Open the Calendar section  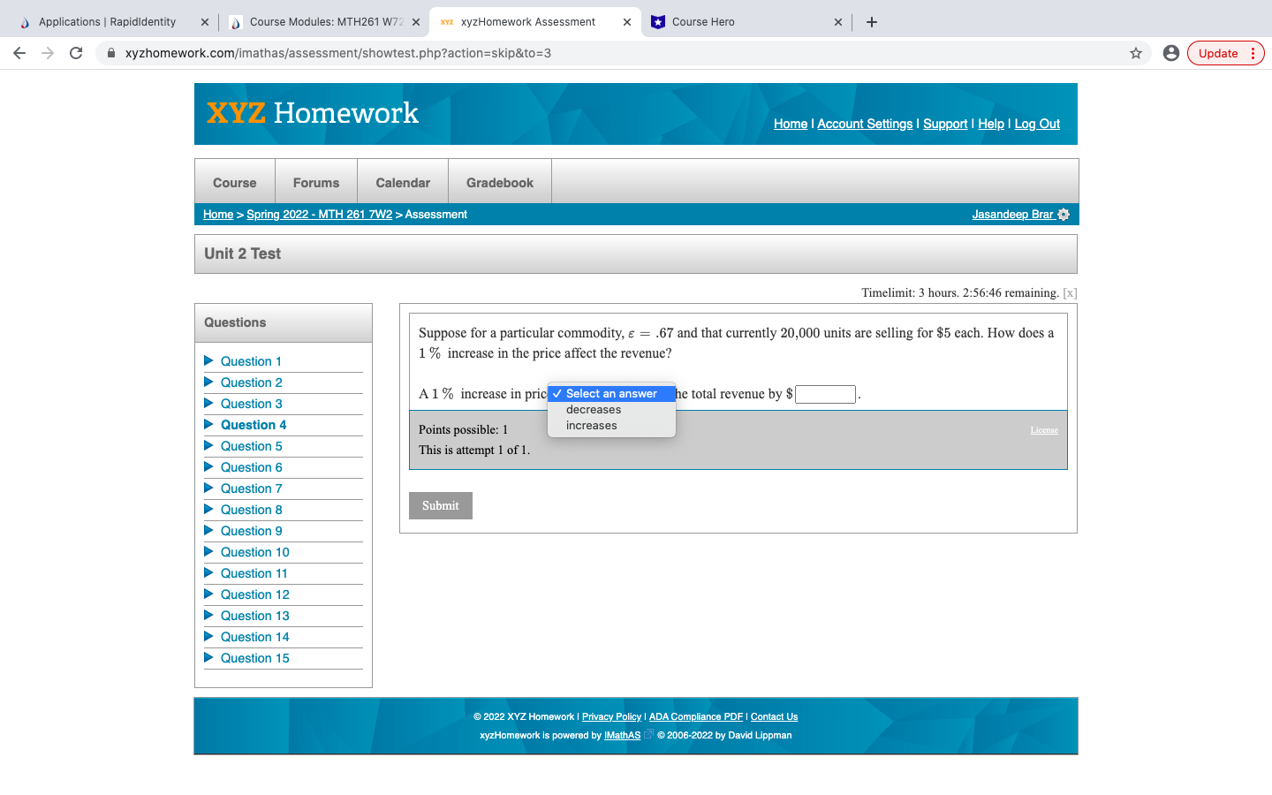(x=402, y=182)
